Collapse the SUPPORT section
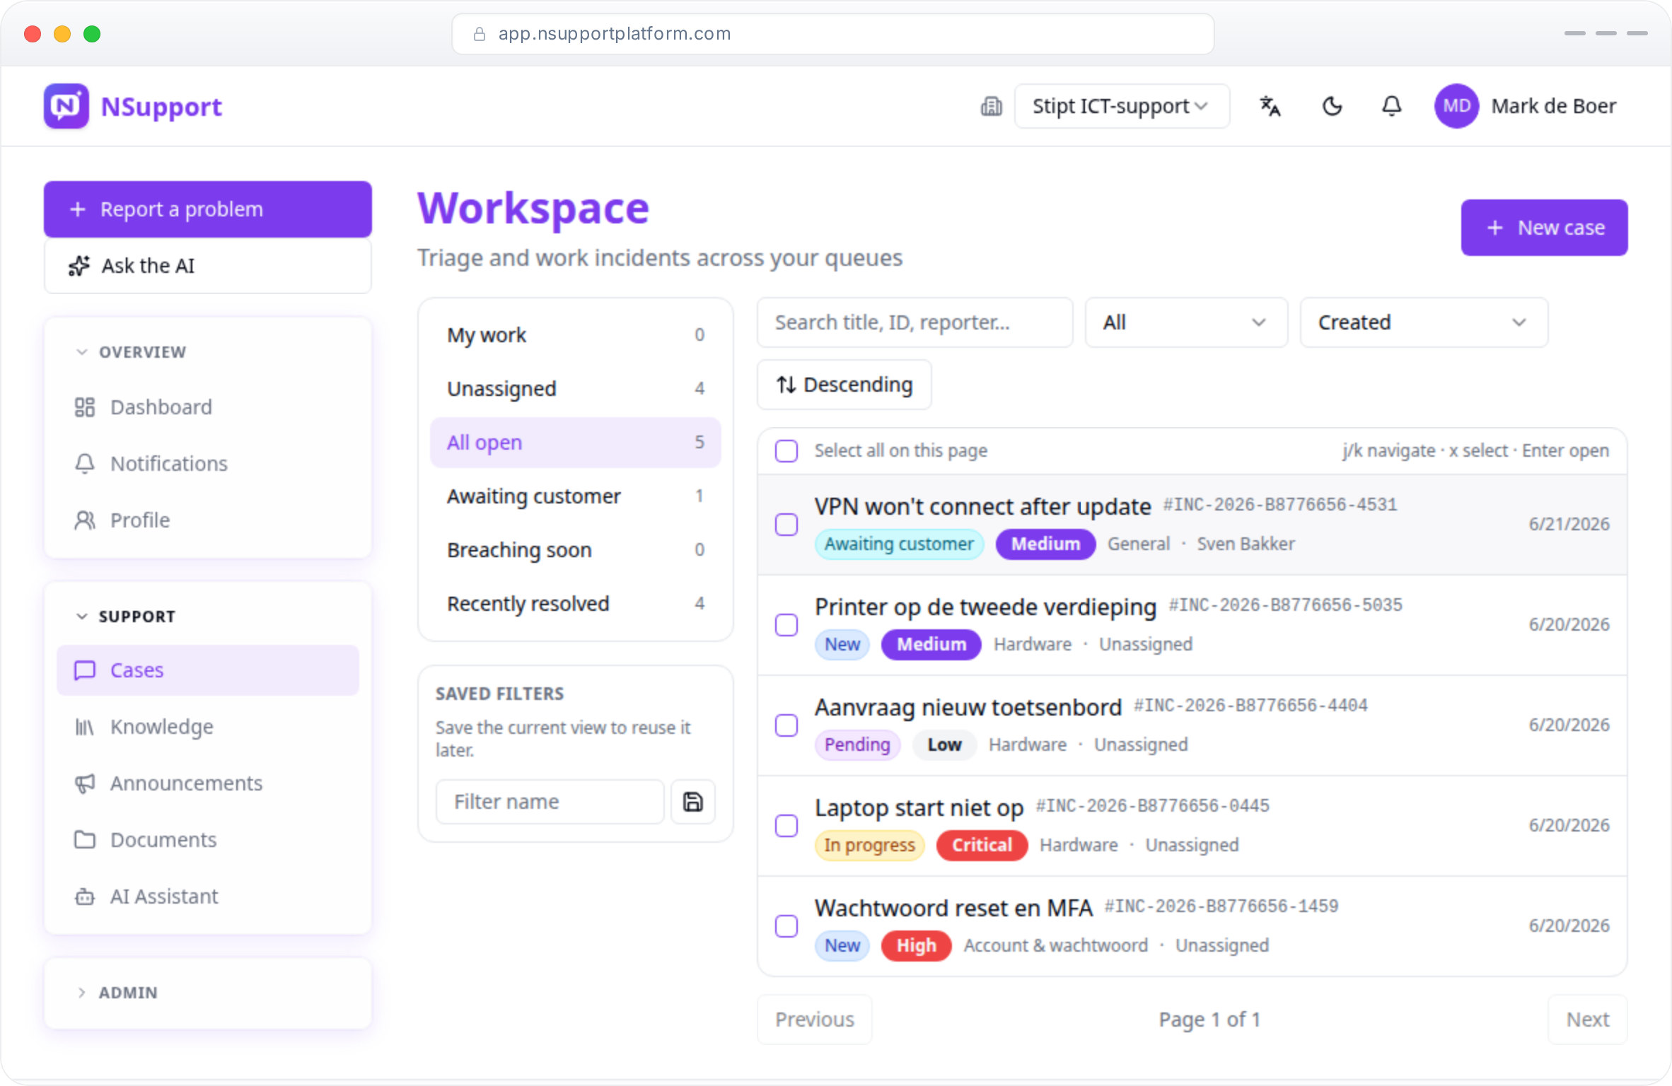This screenshot has height=1086, width=1672. tap(126, 617)
